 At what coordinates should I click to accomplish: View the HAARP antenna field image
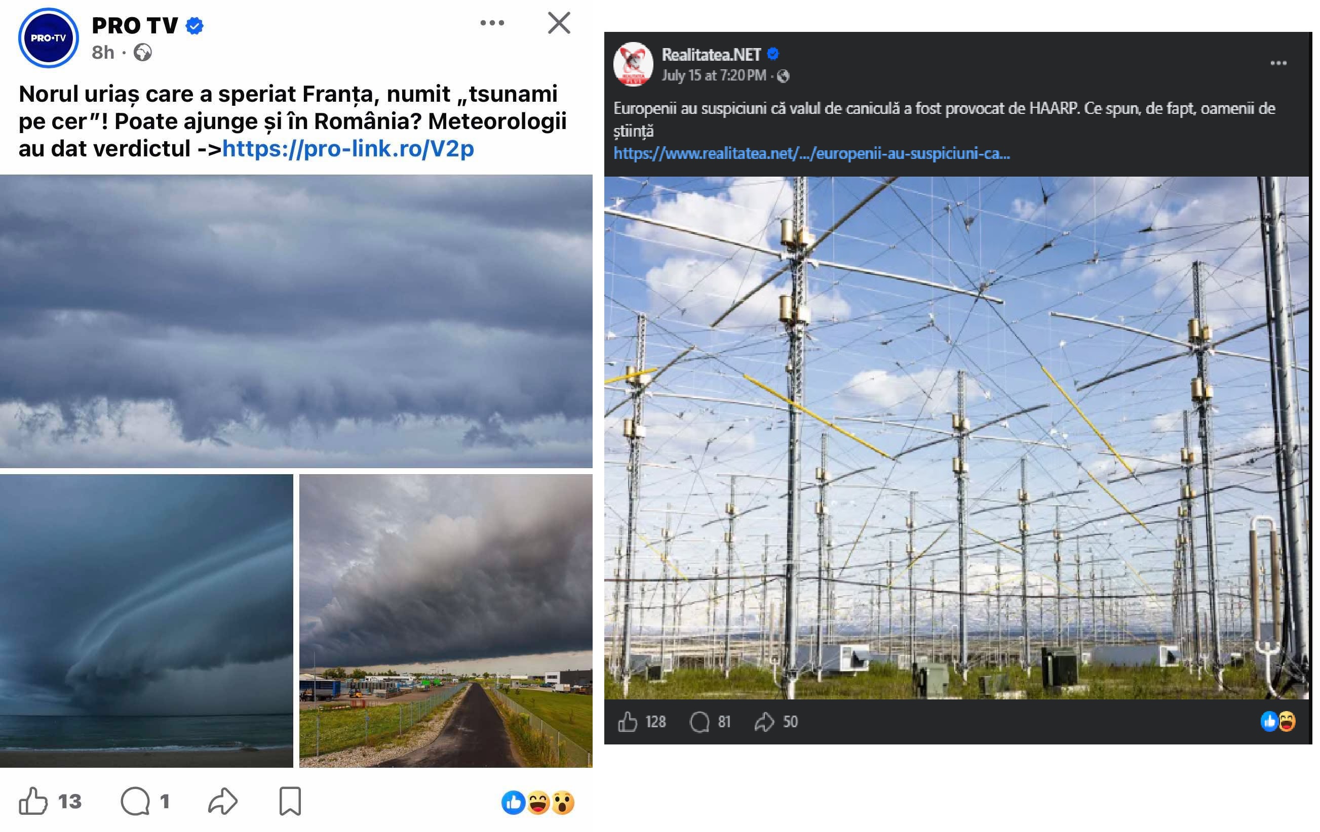tap(956, 438)
